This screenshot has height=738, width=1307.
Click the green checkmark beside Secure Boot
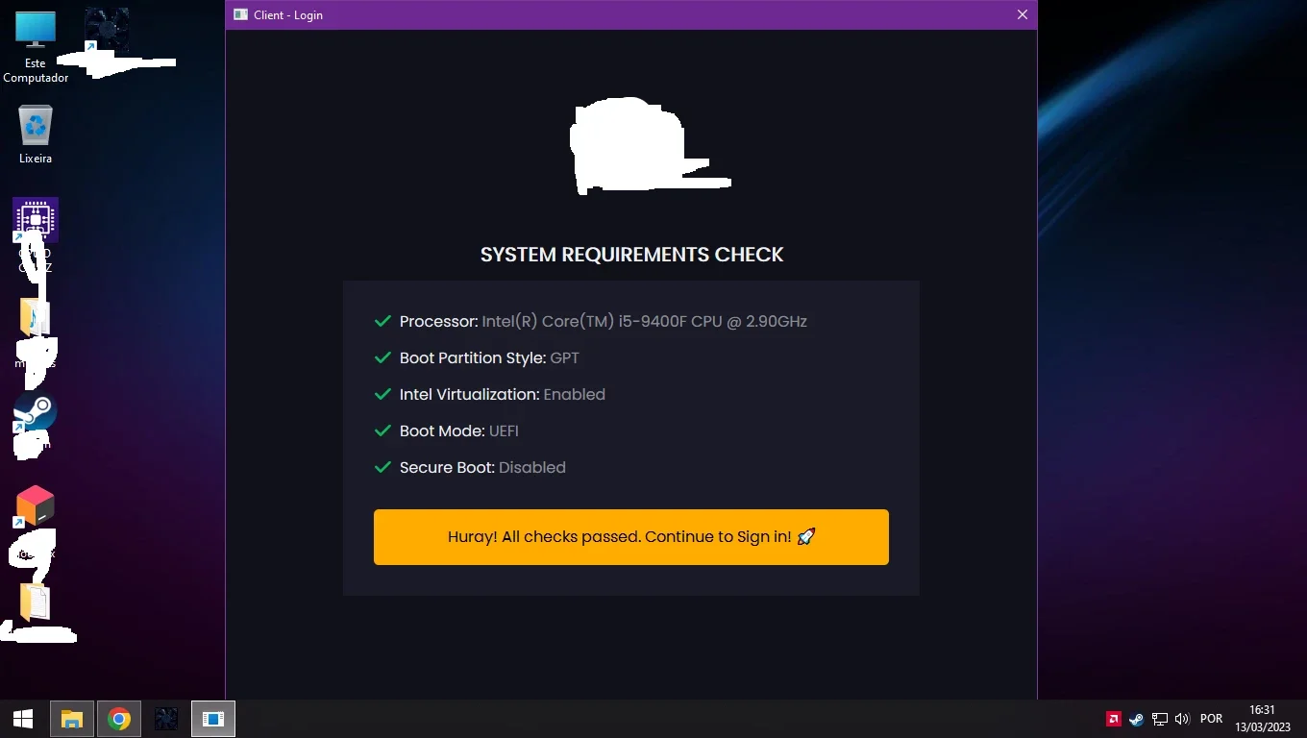(x=382, y=467)
